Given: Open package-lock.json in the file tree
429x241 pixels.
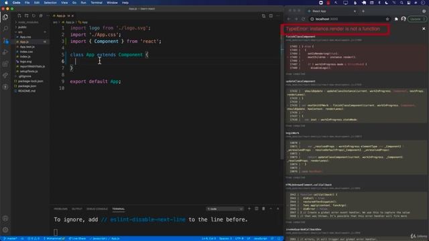Looking at the screenshot, I should [x=30, y=81].
